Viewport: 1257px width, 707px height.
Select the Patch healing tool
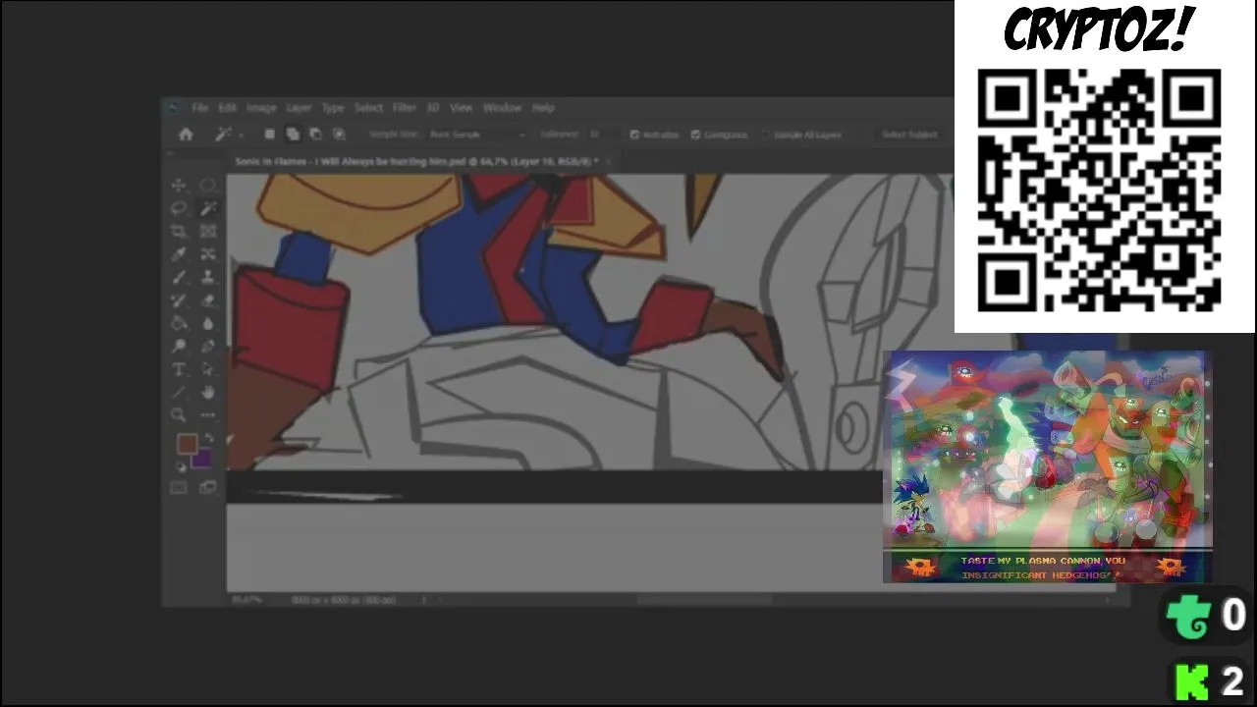[x=208, y=254]
